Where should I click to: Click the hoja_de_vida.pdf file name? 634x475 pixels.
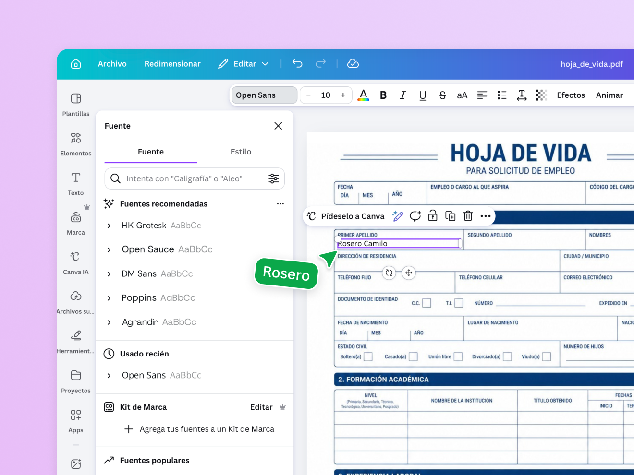pos(592,64)
